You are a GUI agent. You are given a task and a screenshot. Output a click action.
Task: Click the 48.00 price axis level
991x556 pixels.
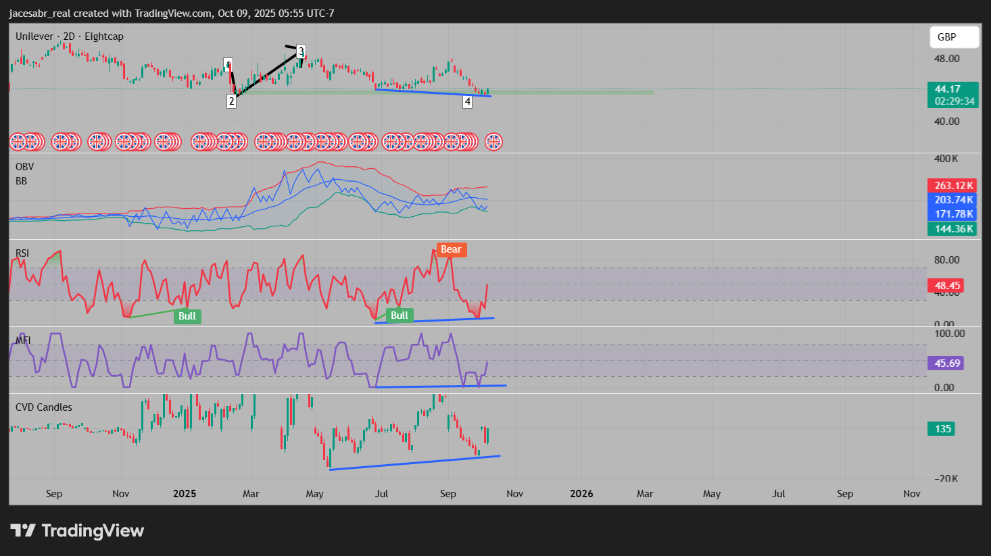tap(947, 59)
